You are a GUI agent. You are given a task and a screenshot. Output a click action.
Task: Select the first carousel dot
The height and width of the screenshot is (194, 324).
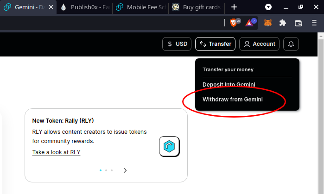tap(101, 170)
